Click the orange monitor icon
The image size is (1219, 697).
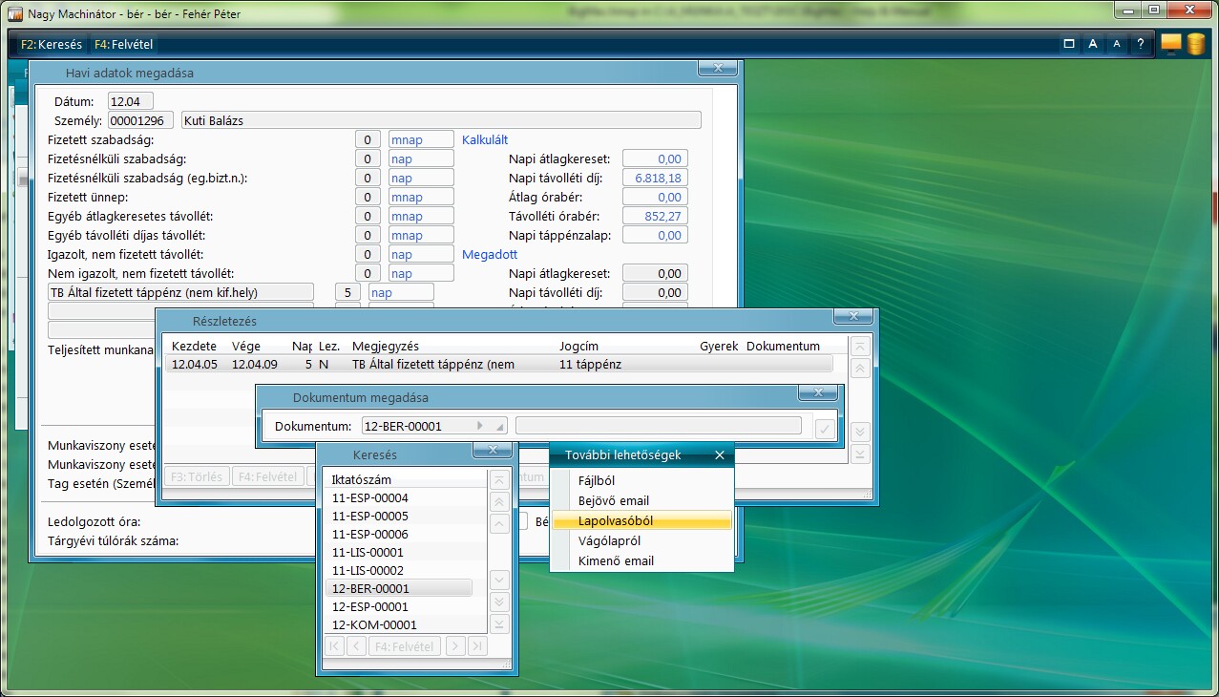(1171, 44)
